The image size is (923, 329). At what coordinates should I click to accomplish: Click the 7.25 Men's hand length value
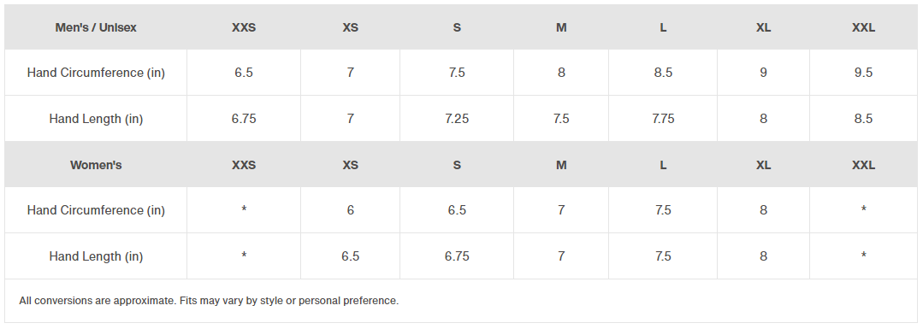click(x=457, y=119)
